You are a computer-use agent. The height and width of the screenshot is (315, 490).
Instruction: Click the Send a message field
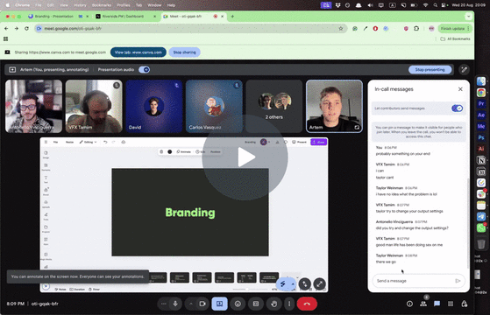tap(415, 281)
